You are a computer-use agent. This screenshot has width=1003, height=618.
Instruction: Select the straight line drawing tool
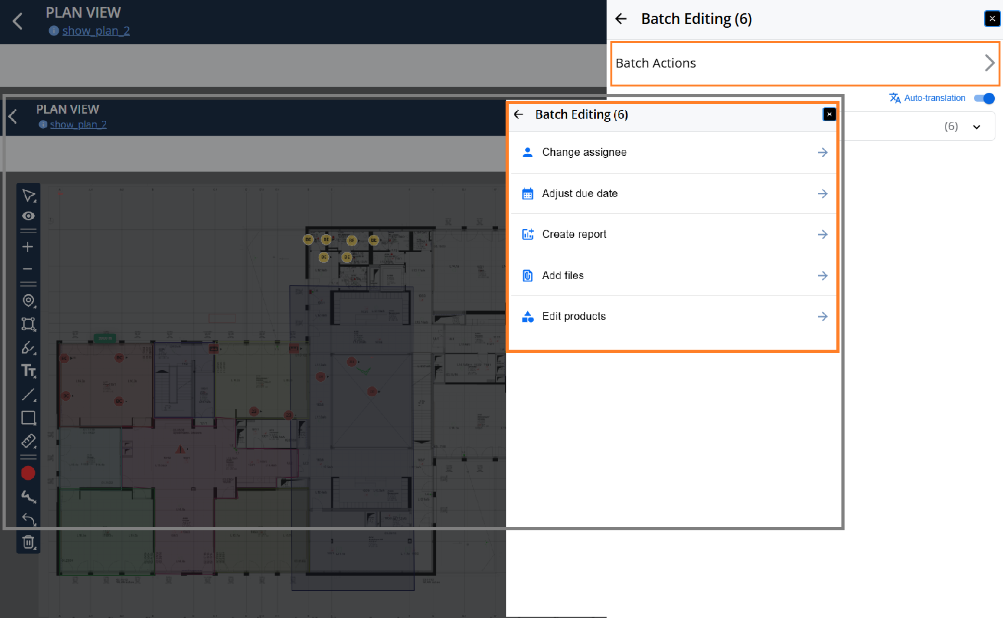click(28, 395)
